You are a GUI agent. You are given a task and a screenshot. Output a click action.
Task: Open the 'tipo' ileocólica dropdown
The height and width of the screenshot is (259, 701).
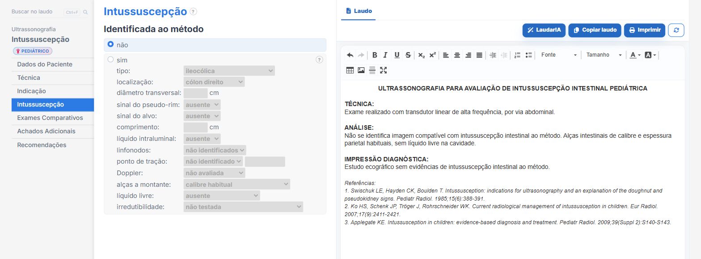click(x=229, y=71)
